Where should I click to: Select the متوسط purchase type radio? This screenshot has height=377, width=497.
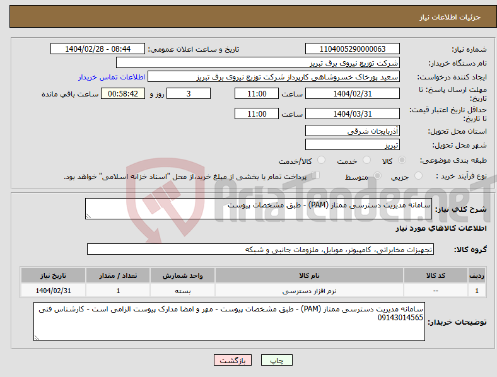coord(377,175)
